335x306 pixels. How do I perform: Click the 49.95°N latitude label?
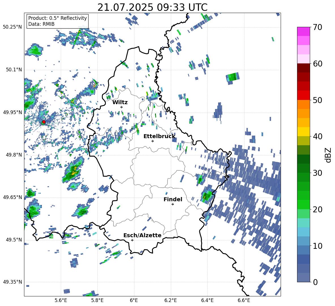[x=12, y=112]
